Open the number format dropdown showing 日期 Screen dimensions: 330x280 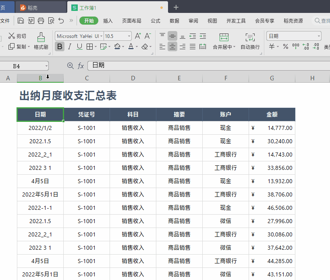click(x=319, y=36)
